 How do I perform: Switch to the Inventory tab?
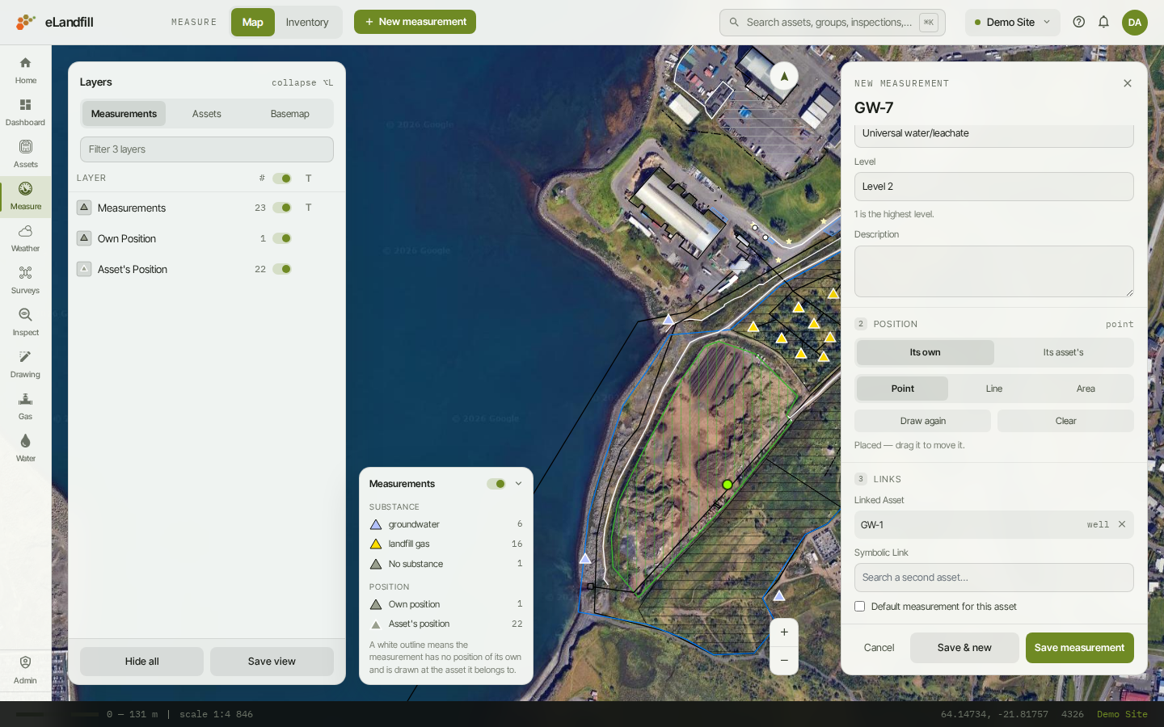click(x=307, y=22)
